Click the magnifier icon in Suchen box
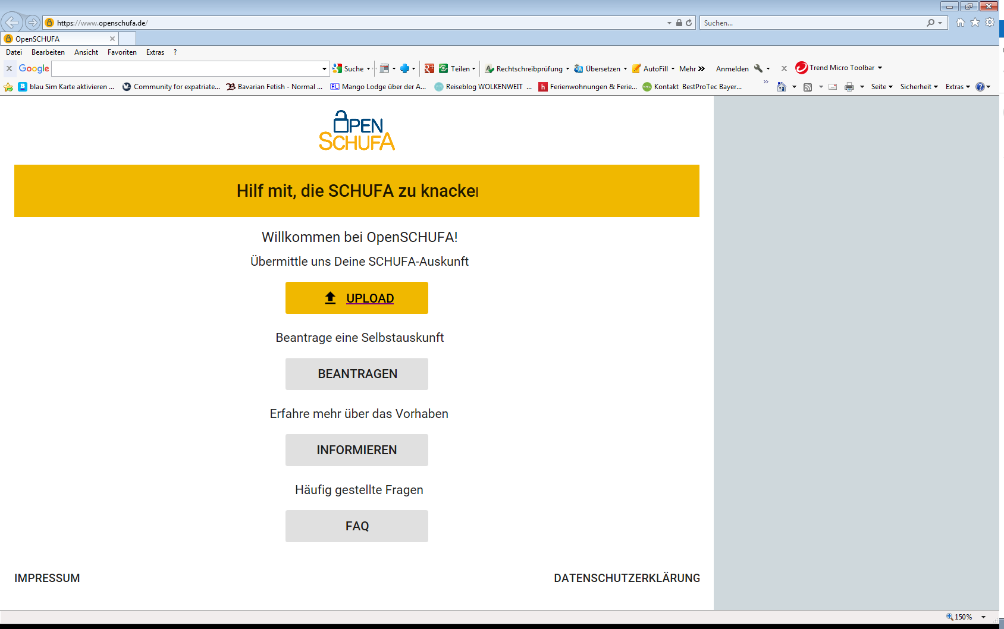This screenshot has height=629, width=1004. [x=930, y=23]
